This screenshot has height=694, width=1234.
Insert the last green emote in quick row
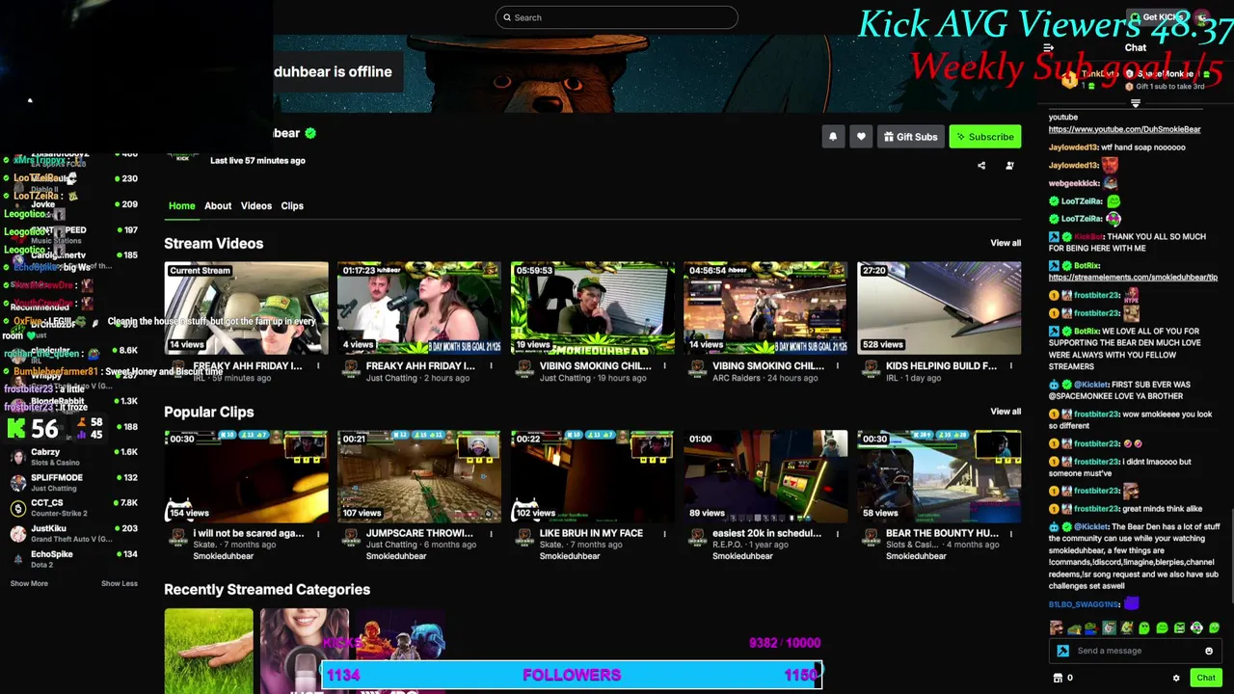coord(1214,628)
